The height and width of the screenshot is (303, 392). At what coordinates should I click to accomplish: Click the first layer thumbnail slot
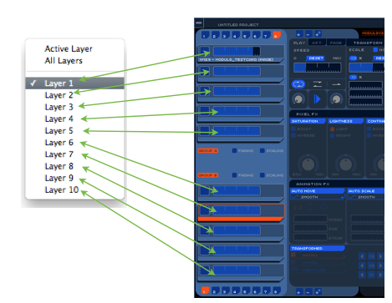pos(205,51)
